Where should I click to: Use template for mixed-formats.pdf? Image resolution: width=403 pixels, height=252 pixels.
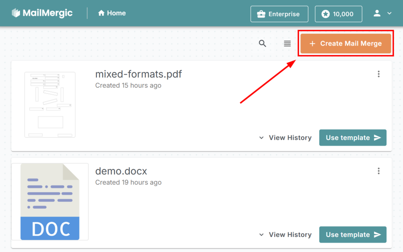(x=353, y=138)
